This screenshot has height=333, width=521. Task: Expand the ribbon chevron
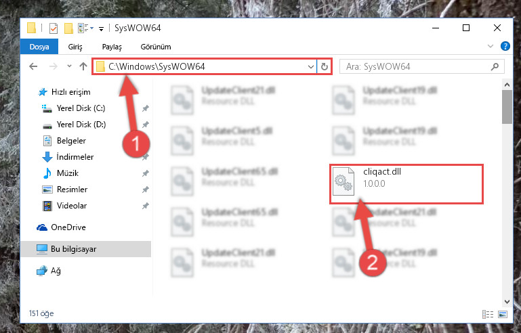490,46
